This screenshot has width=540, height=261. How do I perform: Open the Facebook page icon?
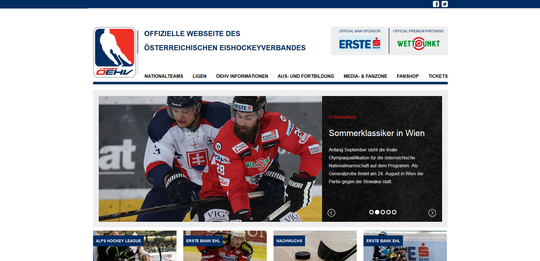(x=436, y=4)
